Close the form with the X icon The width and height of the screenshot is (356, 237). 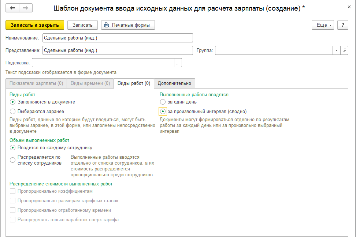tap(348, 7)
